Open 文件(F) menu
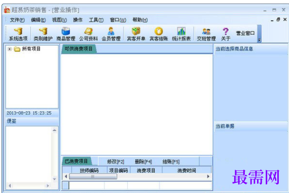This screenshot has height=193, width=289. [x=17, y=20]
